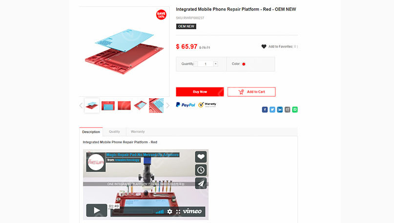This screenshot has height=223, width=394.
Task: Share product on Facebook
Action: click(265, 110)
